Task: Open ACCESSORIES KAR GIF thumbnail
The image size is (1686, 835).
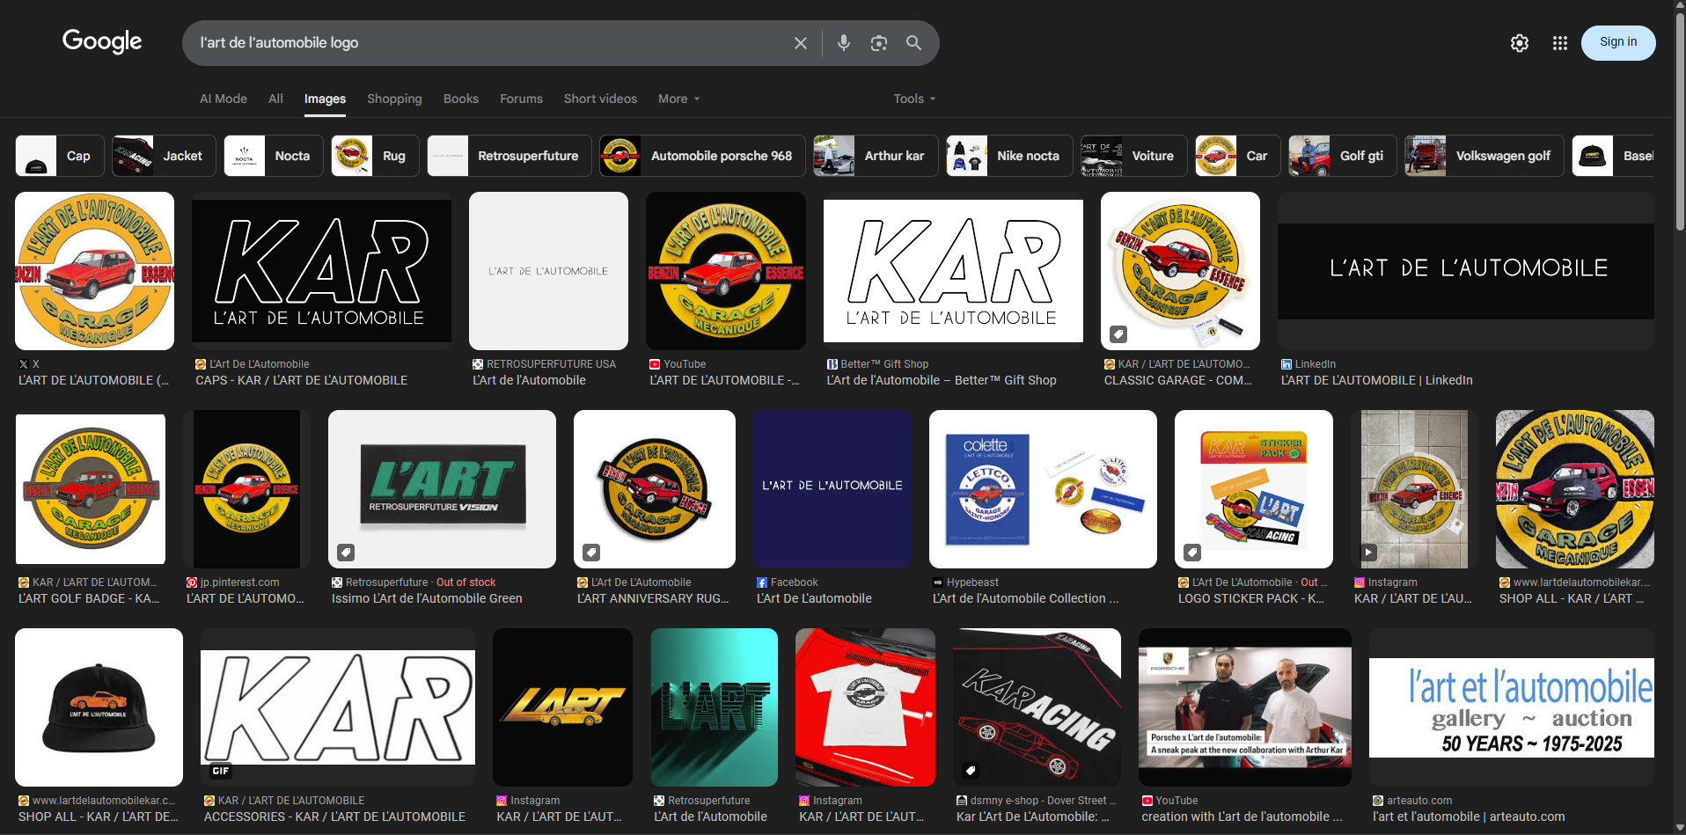Action: pos(338,707)
